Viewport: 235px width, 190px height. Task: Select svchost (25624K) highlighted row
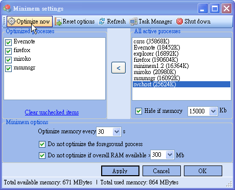pyautogui.click(x=181, y=84)
